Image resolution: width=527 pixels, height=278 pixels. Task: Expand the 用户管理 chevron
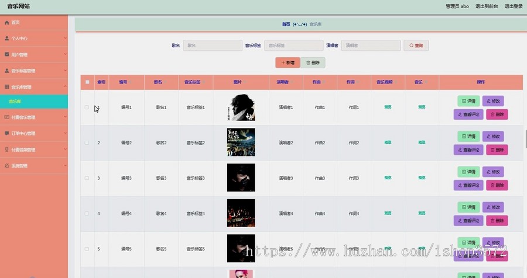[x=65, y=54]
